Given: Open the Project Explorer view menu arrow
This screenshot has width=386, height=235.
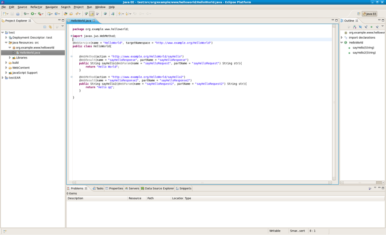Looking at the screenshot, I should coord(62,27).
